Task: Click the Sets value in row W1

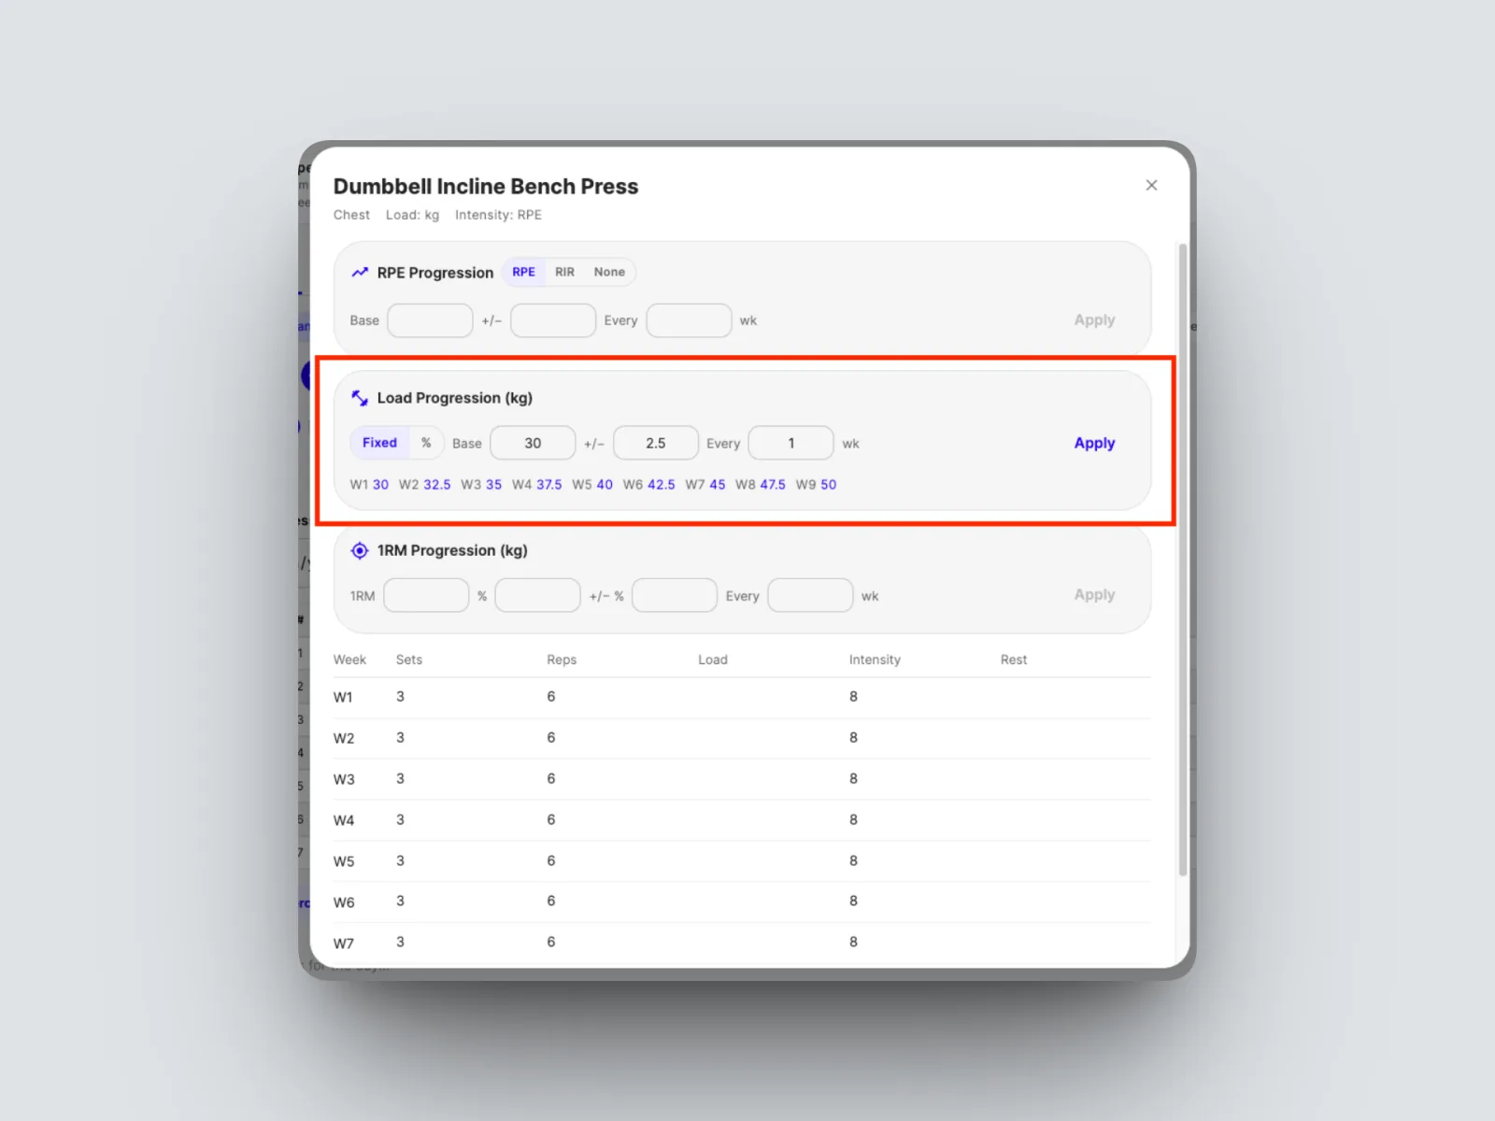Action: [x=400, y=697]
